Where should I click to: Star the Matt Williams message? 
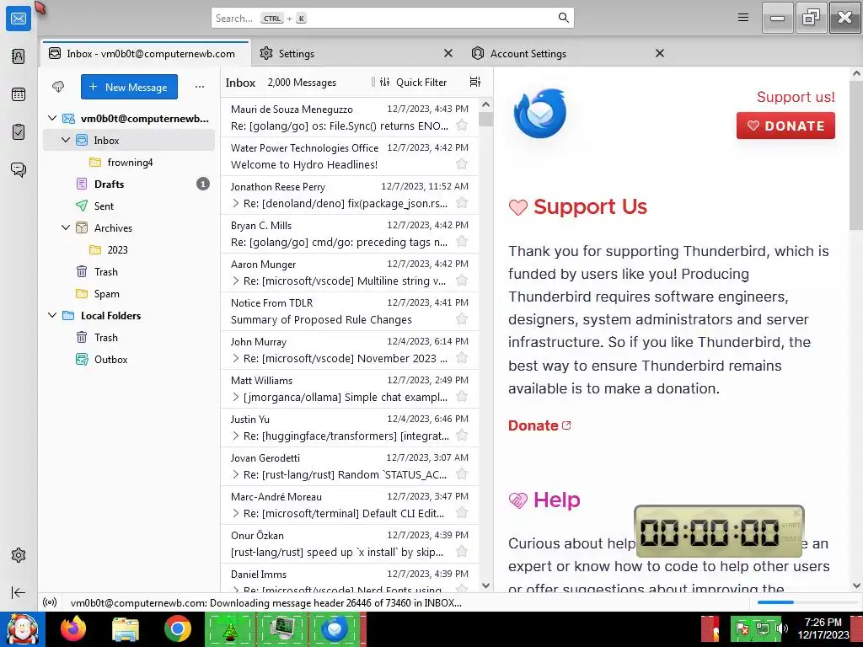tap(462, 397)
